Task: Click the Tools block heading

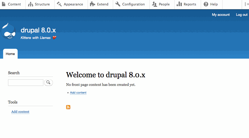Action: (x=13, y=102)
